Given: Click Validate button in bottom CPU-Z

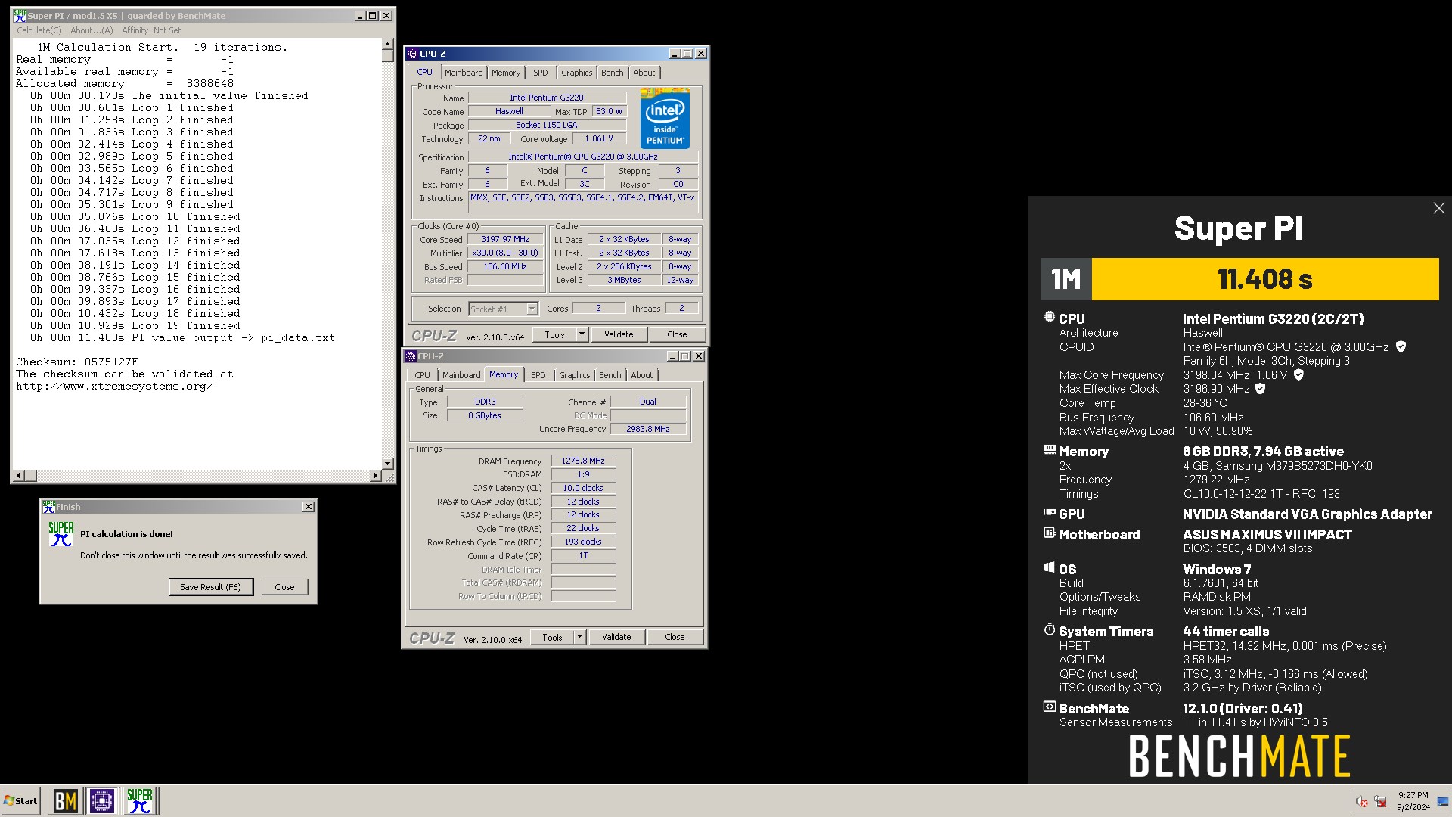Looking at the screenshot, I should [616, 637].
